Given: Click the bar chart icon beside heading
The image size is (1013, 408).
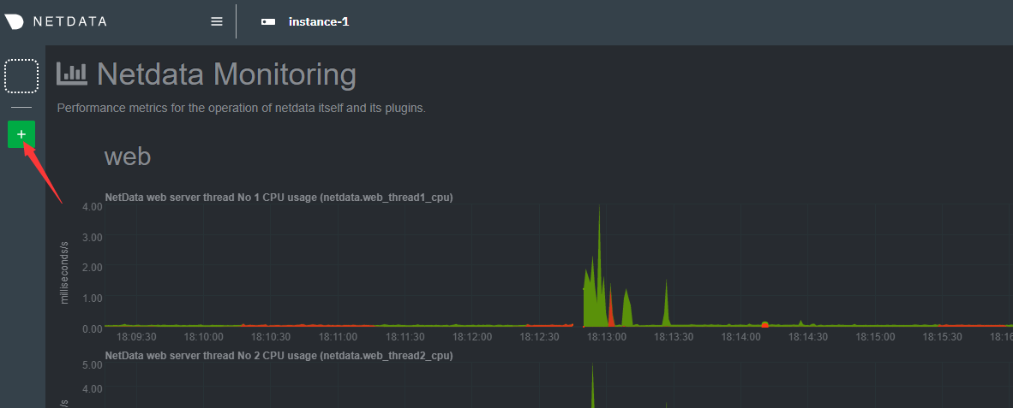Looking at the screenshot, I should [x=72, y=74].
